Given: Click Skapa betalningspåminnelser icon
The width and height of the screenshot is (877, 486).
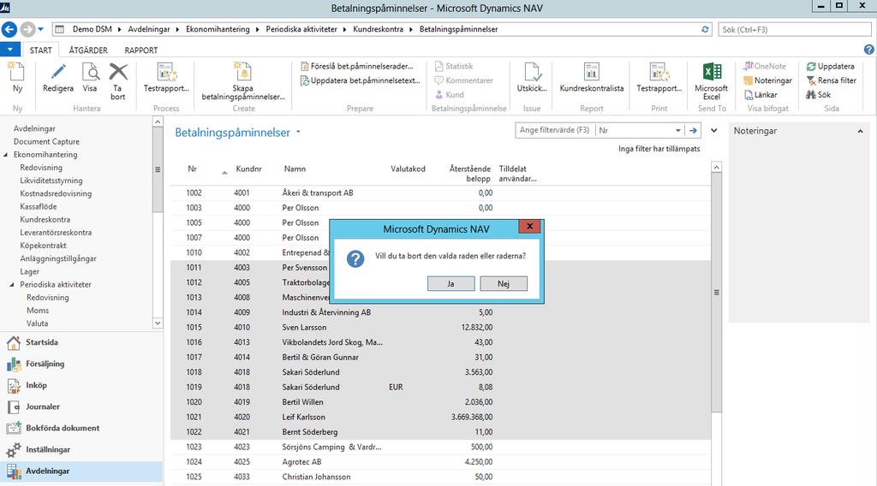Looking at the screenshot, I should click(x=242, y=72).
